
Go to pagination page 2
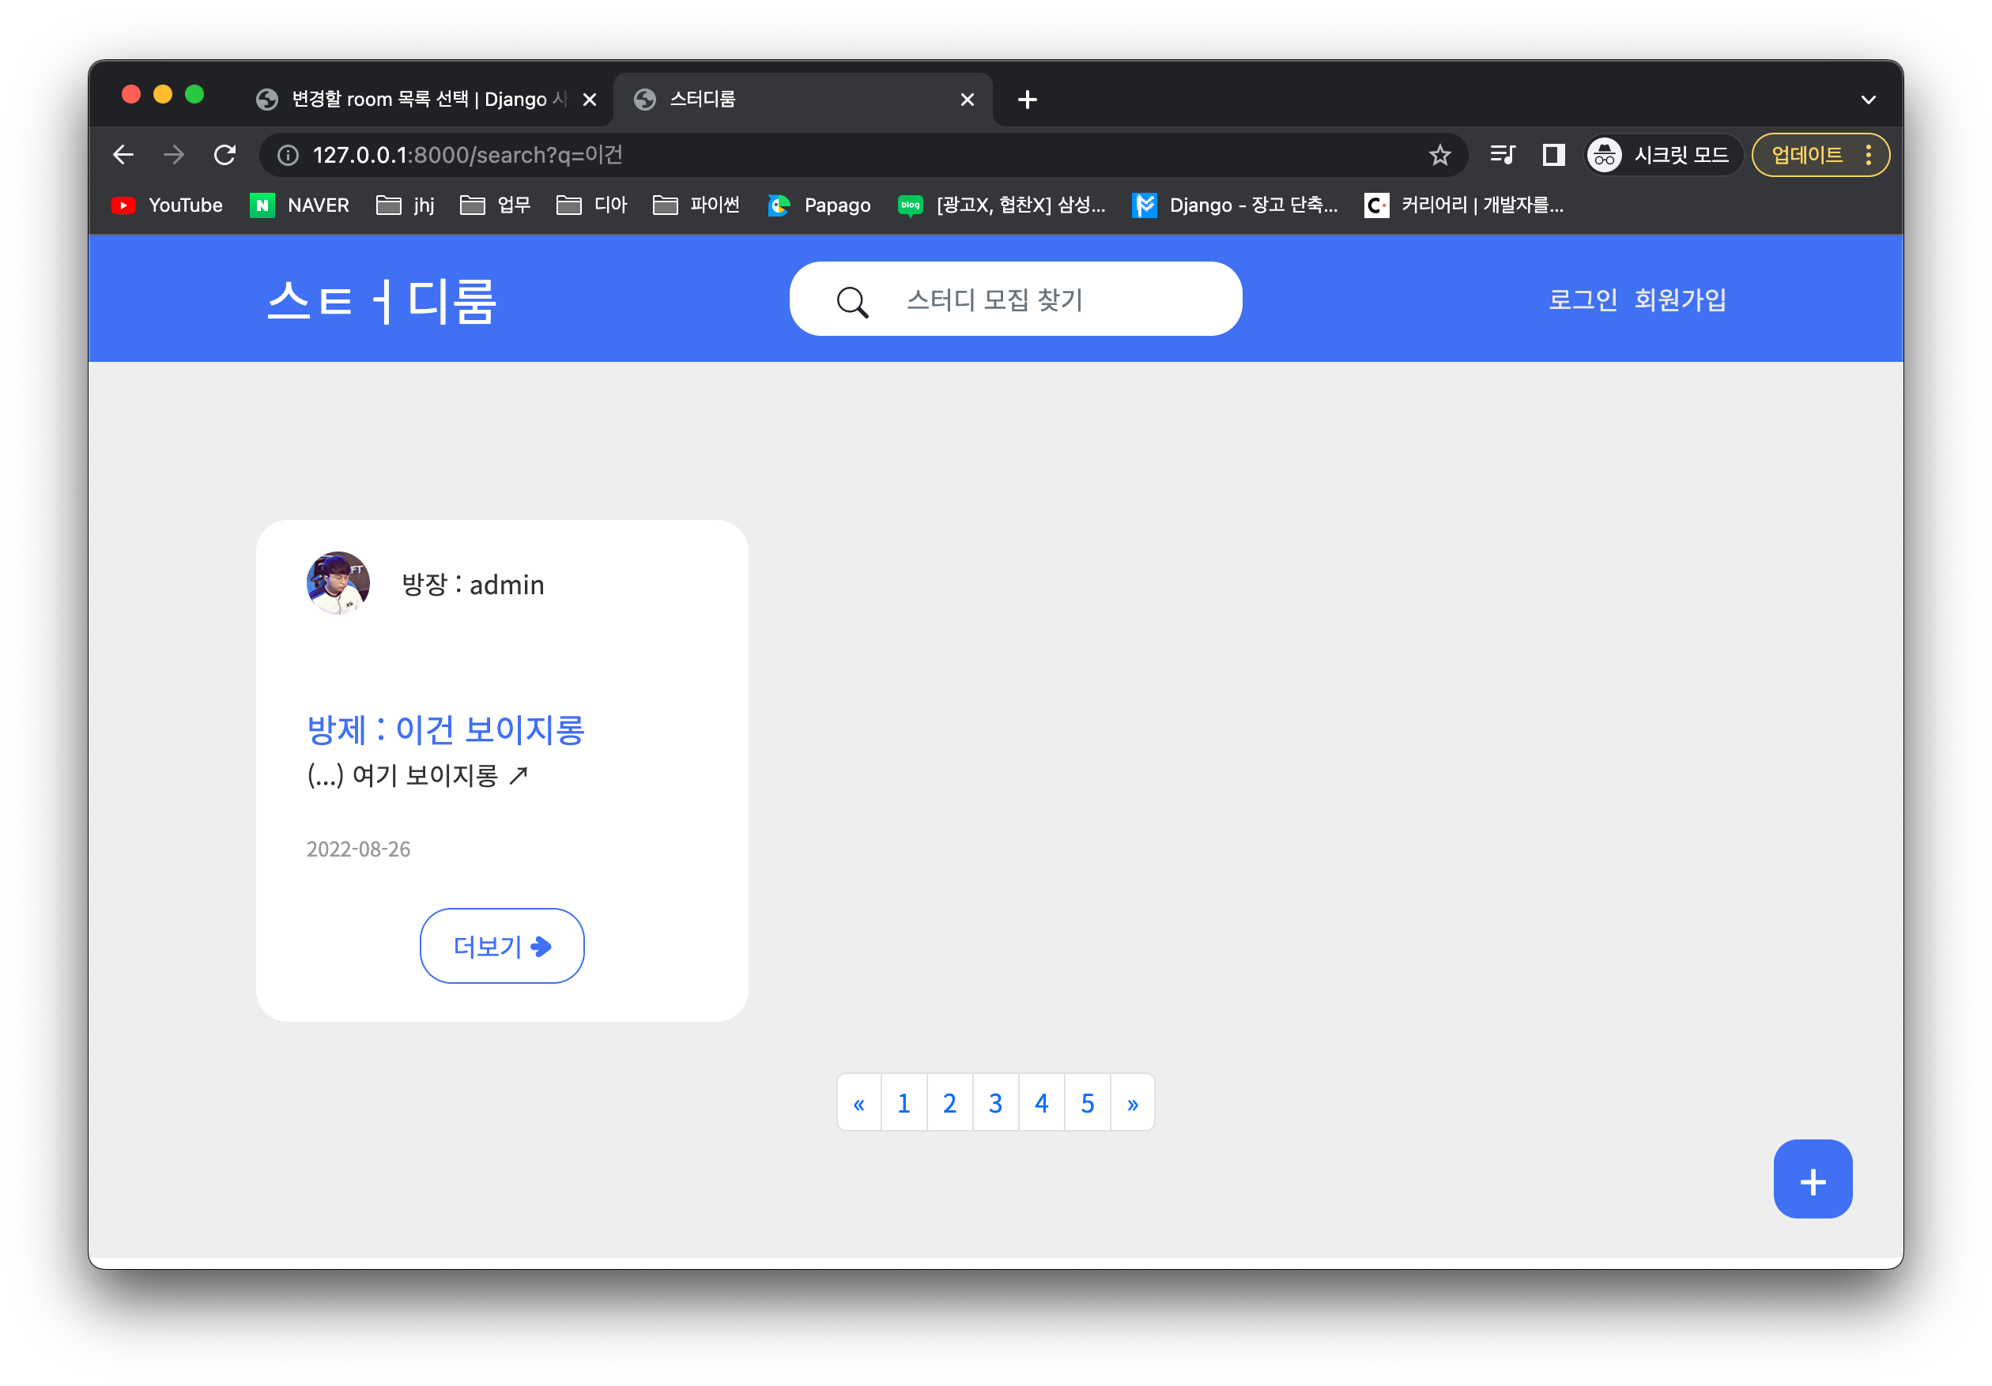[x=950, y=1103]
